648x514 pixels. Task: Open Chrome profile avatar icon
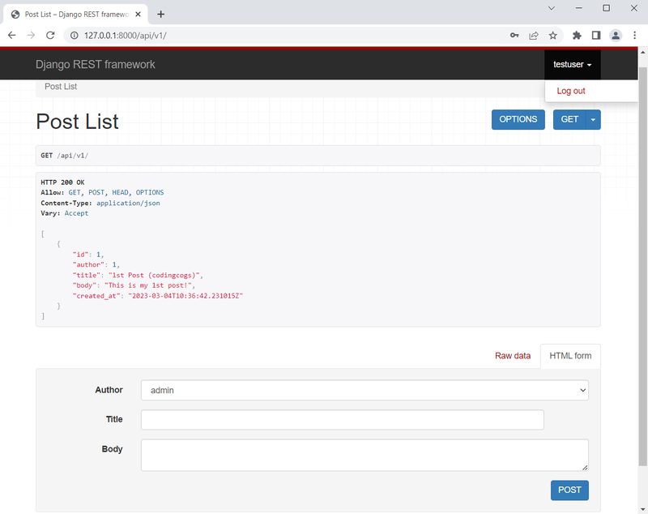[616, 36]
